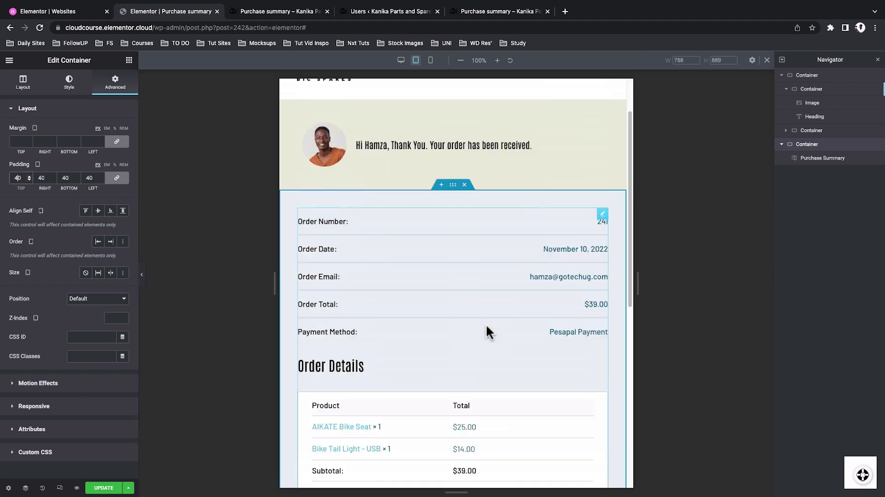Image resolution: width=885 pixels, height=497 pixels.
Task: Collapse top Container in Navigator
Action: point(782,75)
